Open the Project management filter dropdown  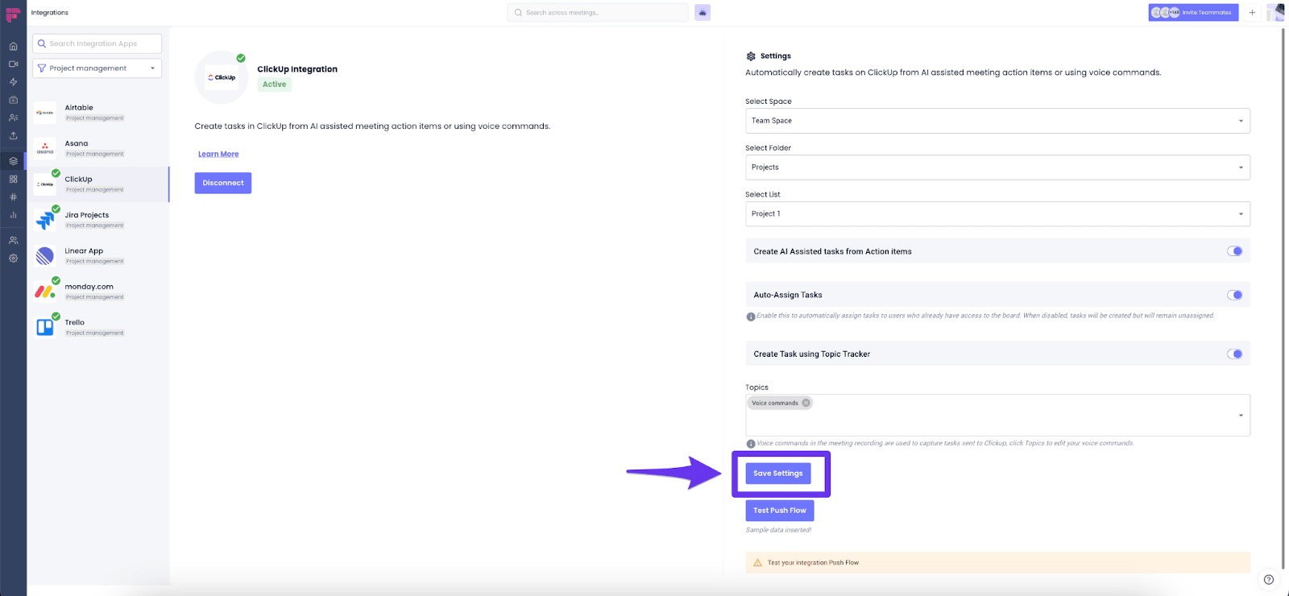(97, 68)
